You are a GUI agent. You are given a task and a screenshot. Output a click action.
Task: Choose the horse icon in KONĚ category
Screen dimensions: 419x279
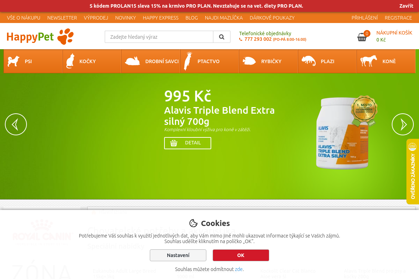369,61
